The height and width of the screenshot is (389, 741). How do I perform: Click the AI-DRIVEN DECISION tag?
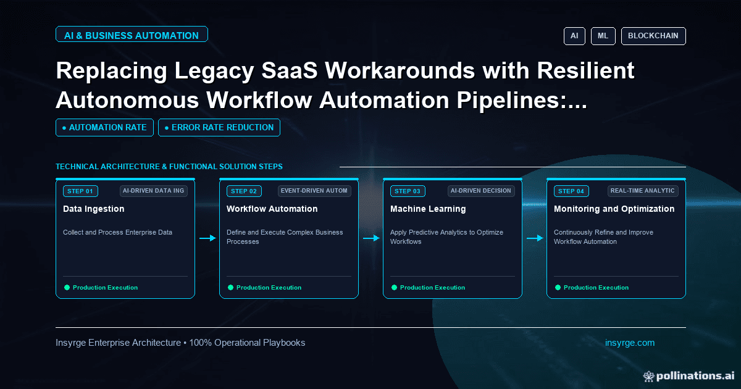coord(481,191)
